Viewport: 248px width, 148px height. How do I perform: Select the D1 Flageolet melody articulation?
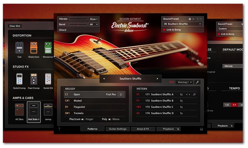click(x=95, y=107)
